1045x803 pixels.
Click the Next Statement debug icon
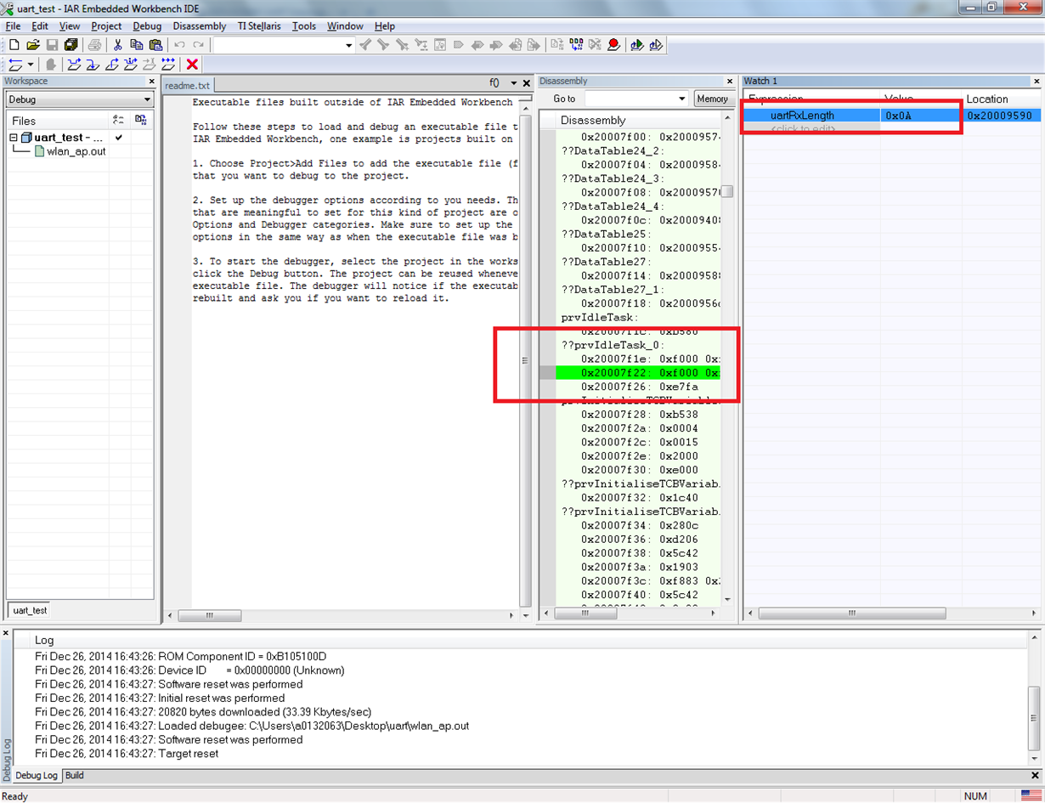tap(130, 65)
